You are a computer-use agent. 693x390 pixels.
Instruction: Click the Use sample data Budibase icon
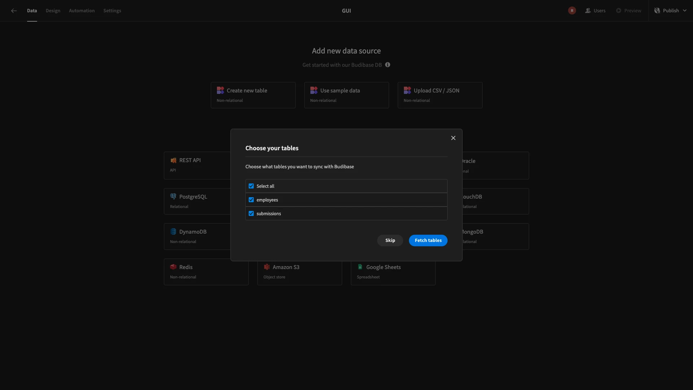point(314,91)
